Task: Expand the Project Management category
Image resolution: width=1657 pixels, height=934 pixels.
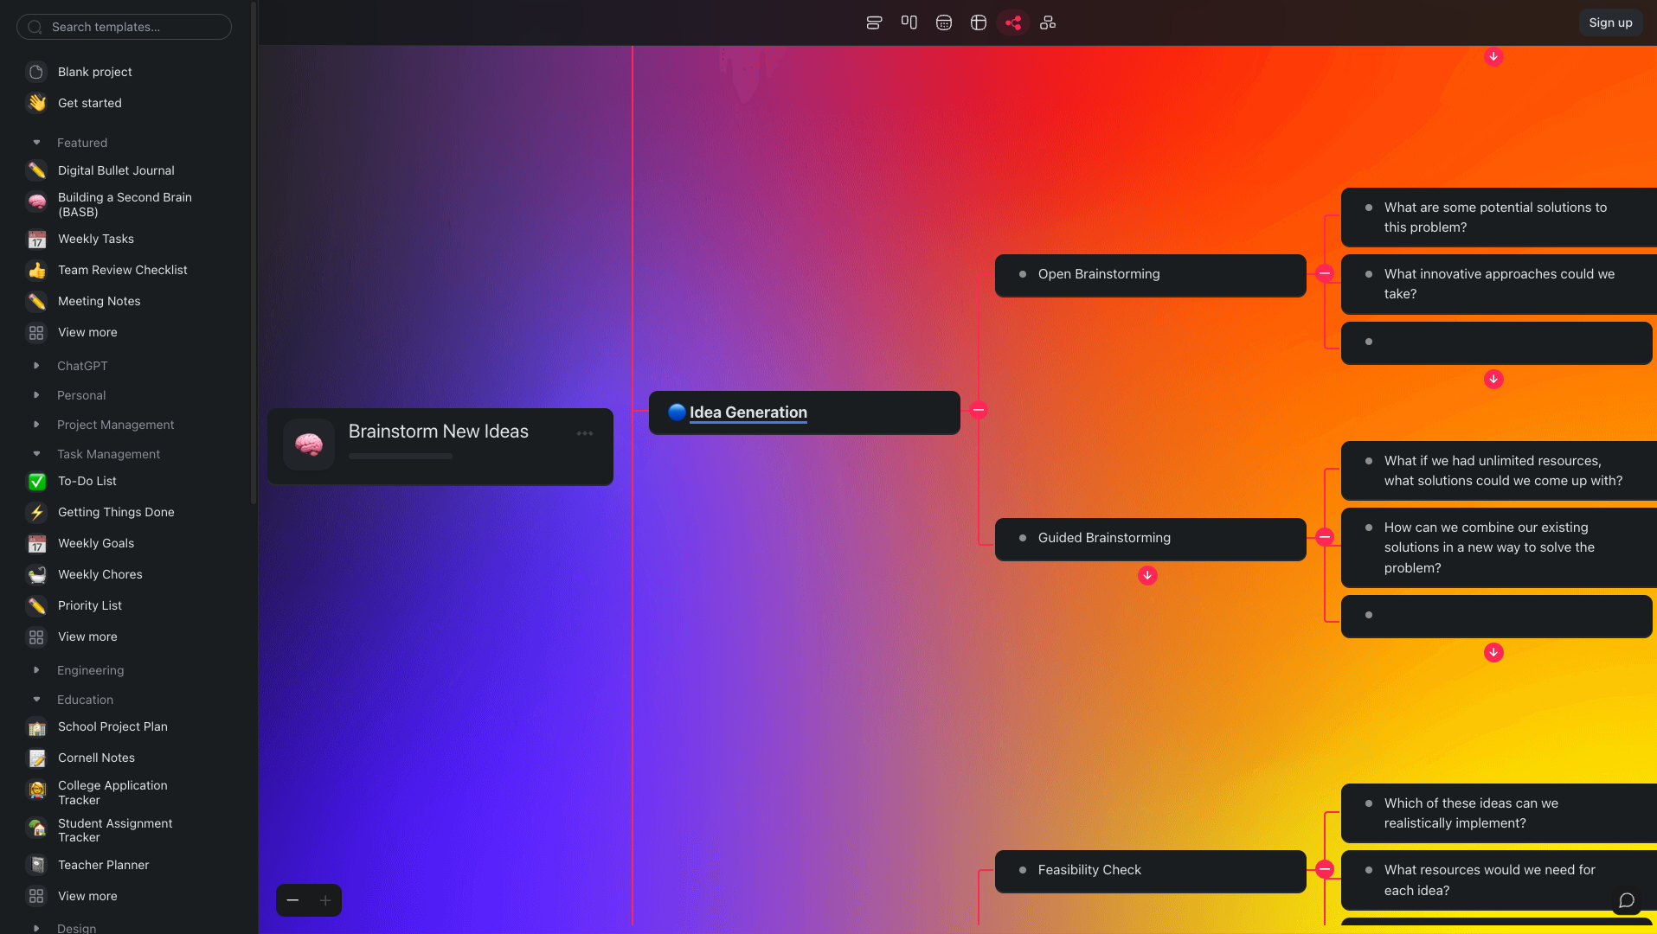Action: click(36, 425)
